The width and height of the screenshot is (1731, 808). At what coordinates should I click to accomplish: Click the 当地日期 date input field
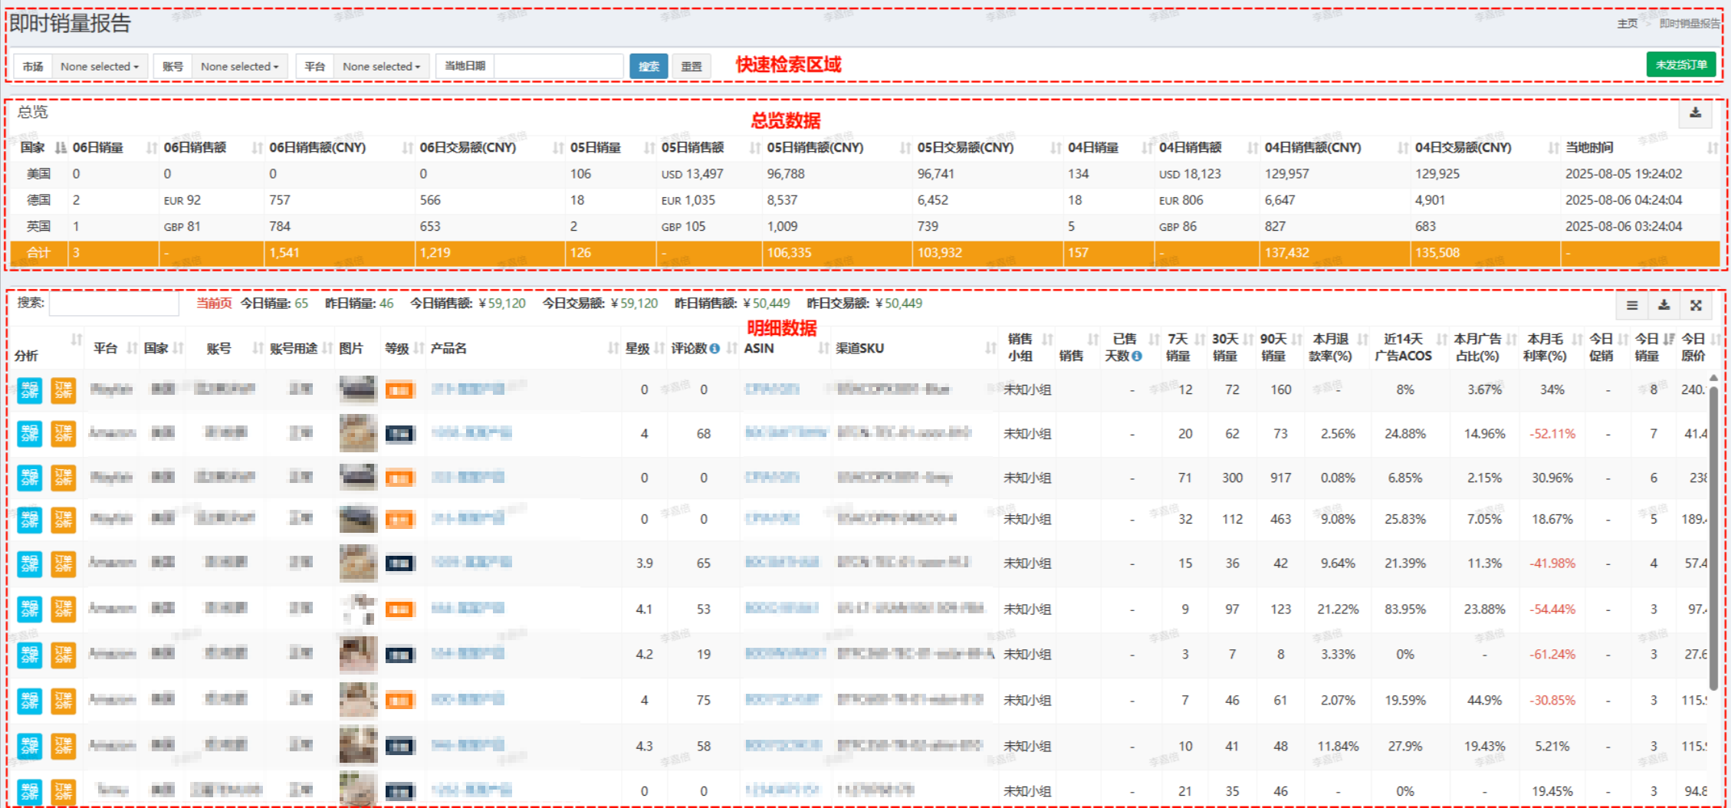pos(558,67)
